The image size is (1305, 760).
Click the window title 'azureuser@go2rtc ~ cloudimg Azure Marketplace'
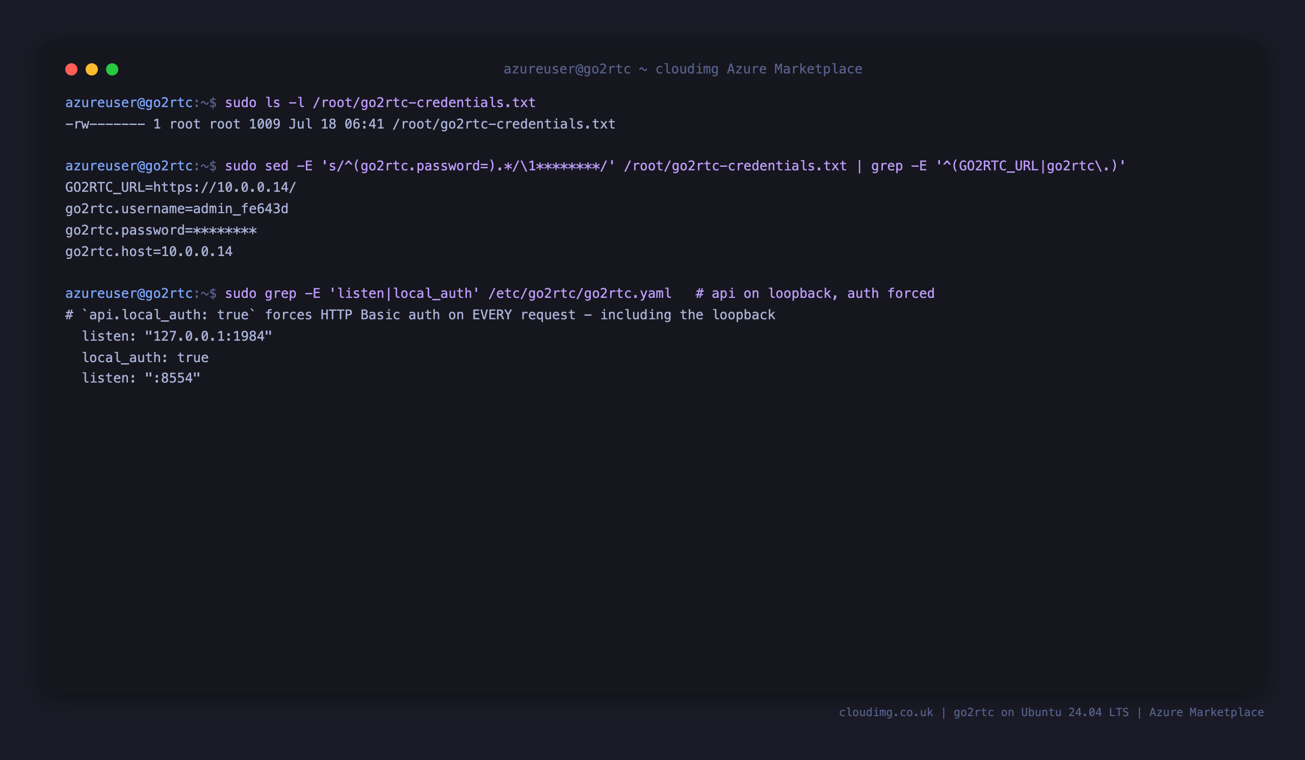point(683,69)
